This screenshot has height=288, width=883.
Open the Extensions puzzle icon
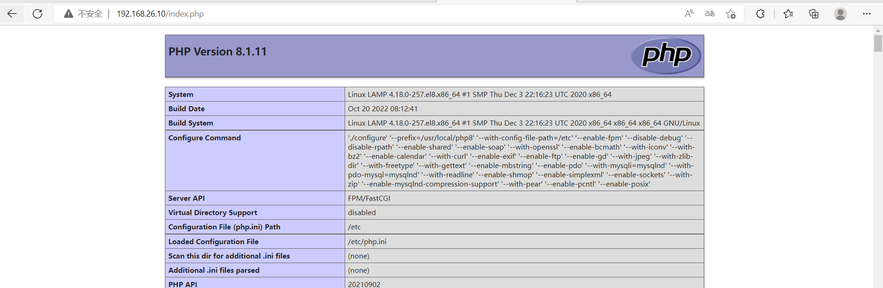point(760,14)
